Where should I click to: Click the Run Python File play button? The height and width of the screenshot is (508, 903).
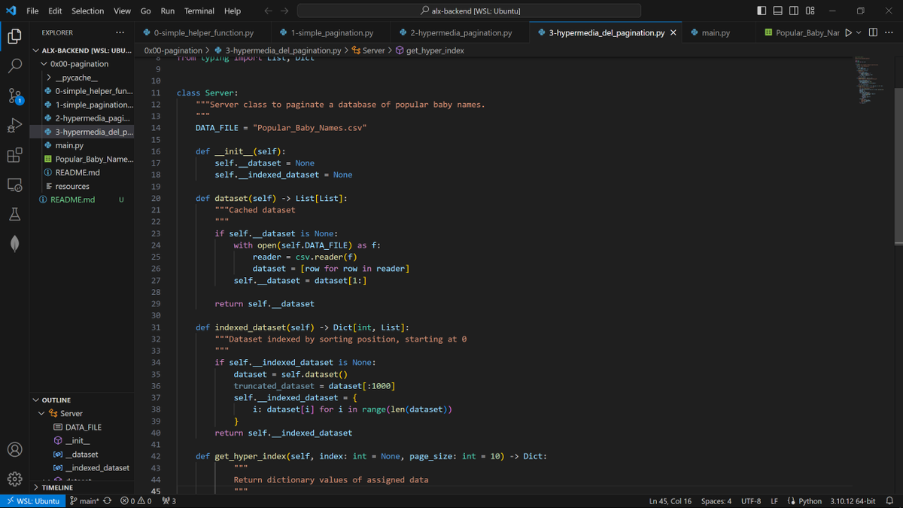(848, 32)
